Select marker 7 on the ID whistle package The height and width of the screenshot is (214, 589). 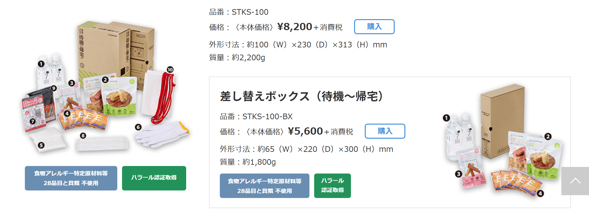(x=32, y=121)
